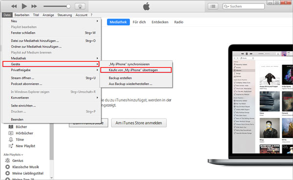Click the Suchen search field

tap(244, 6)
